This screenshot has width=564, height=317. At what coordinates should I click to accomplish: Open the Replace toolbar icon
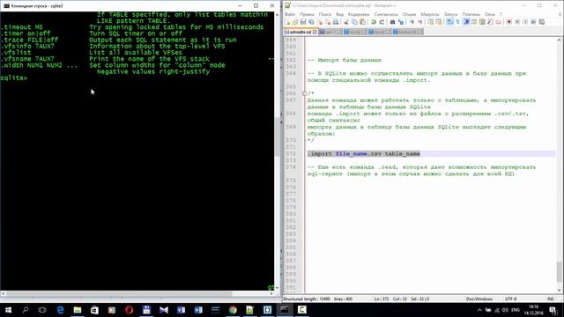click(x=401, y=22)
